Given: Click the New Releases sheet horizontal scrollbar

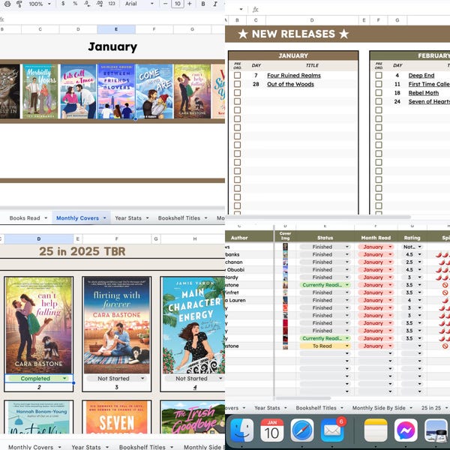Looking at the screenshot, I should point(319,217).
